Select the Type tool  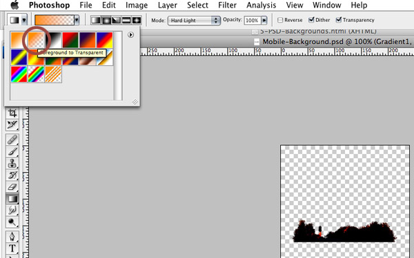(12, 248)
